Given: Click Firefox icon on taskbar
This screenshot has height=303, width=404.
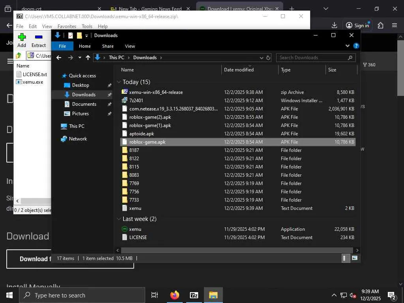Looking at the screenshot, I should [175, 295].
